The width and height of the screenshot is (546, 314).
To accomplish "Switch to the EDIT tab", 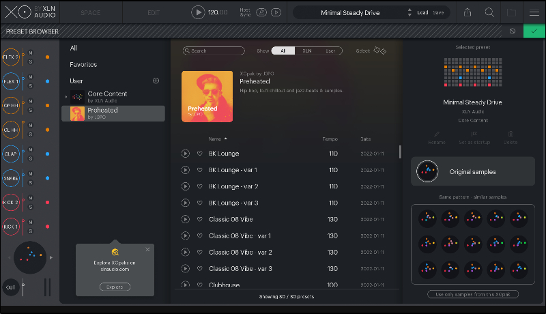I will (x=153, y=13).
